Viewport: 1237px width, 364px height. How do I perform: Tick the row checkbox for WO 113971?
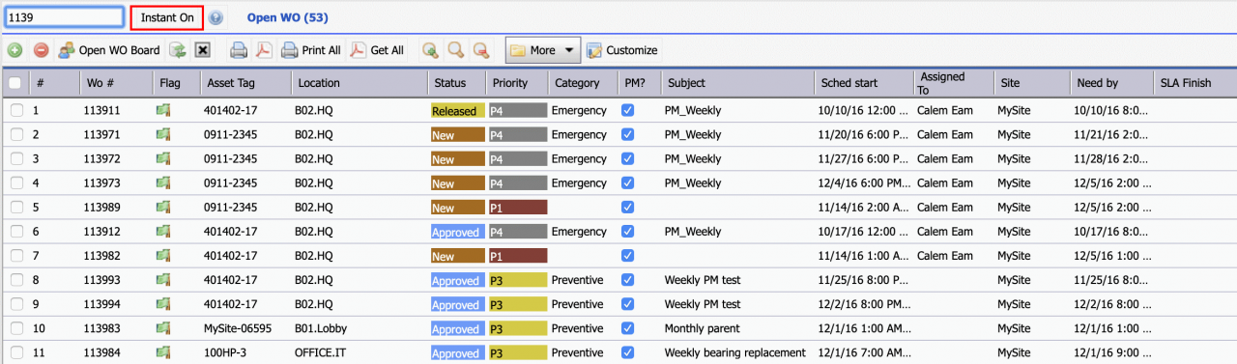coord(16,135)
